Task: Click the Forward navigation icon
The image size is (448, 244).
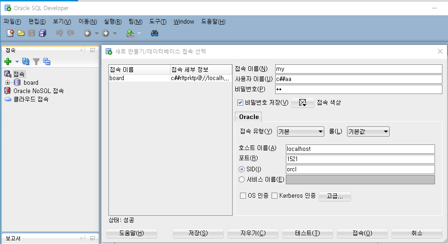Action: click(106, 33)
